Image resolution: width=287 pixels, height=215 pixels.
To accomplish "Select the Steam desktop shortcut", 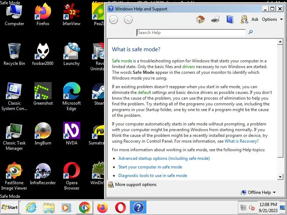I will click(x=98, y=94).
